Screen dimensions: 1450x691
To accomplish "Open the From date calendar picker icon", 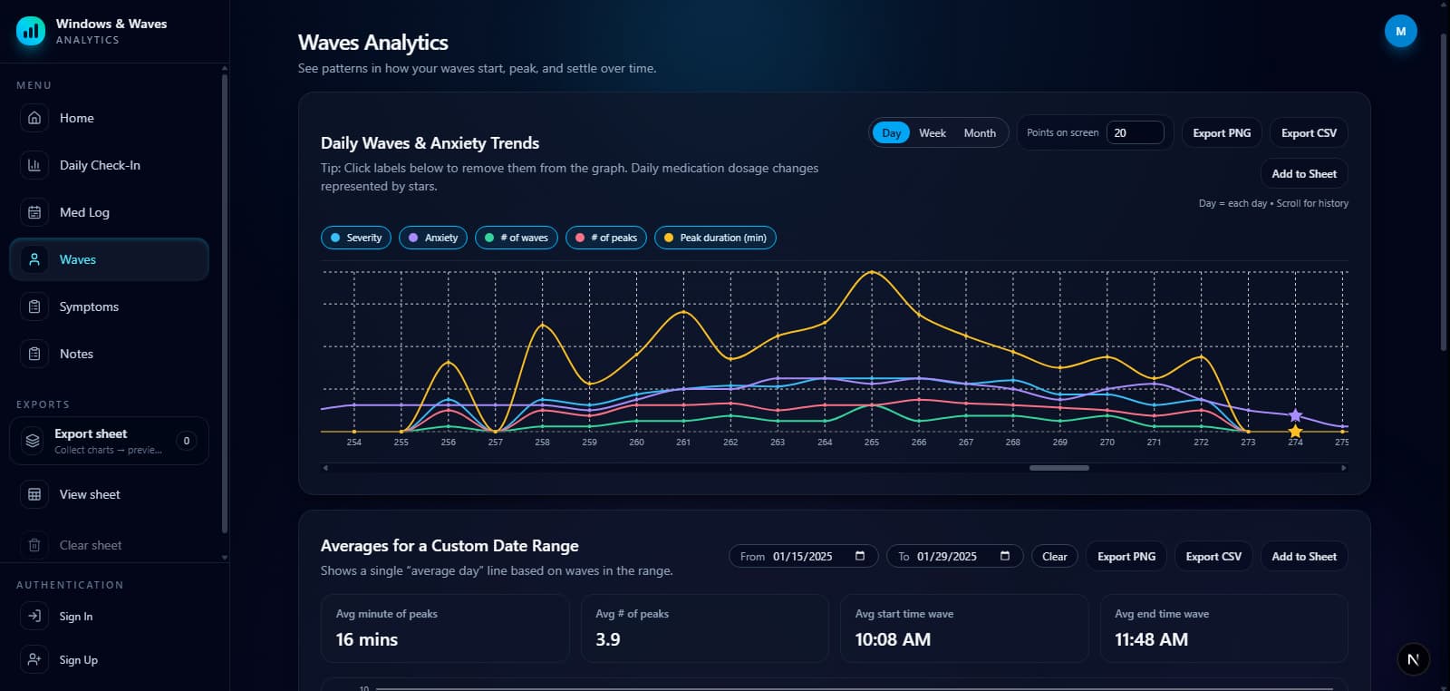I will tap(860, 556).
